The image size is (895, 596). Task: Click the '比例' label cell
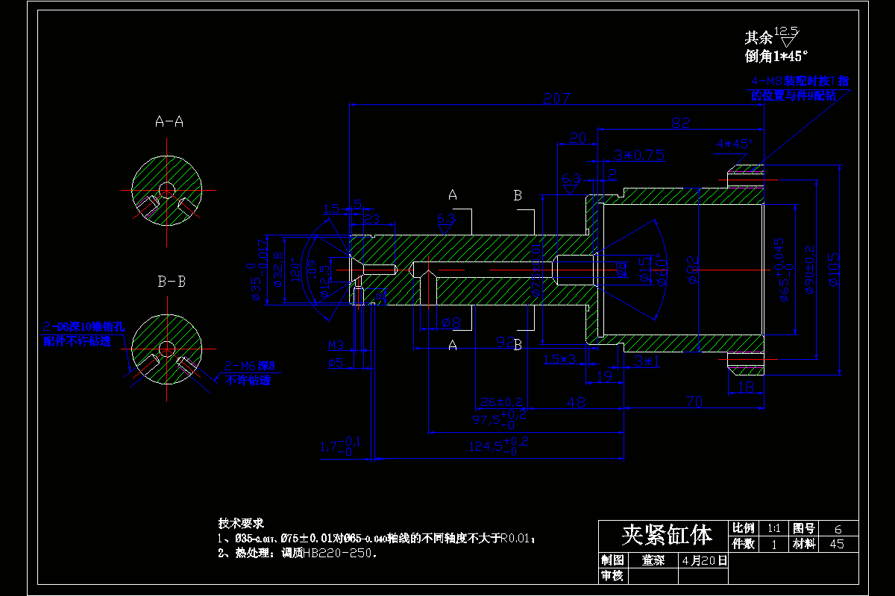[744, 527]
